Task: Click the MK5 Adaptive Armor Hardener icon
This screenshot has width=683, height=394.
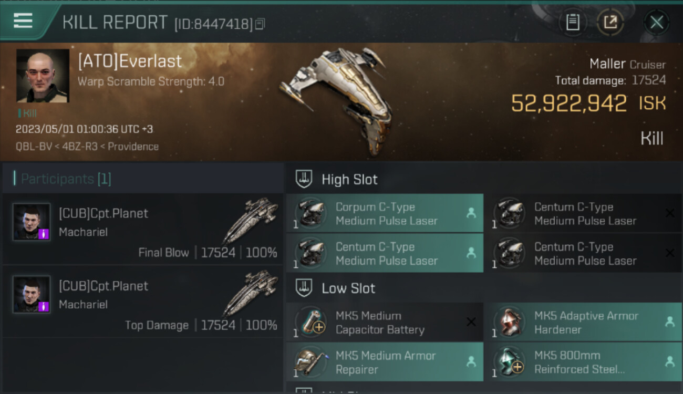Action: 510,323
